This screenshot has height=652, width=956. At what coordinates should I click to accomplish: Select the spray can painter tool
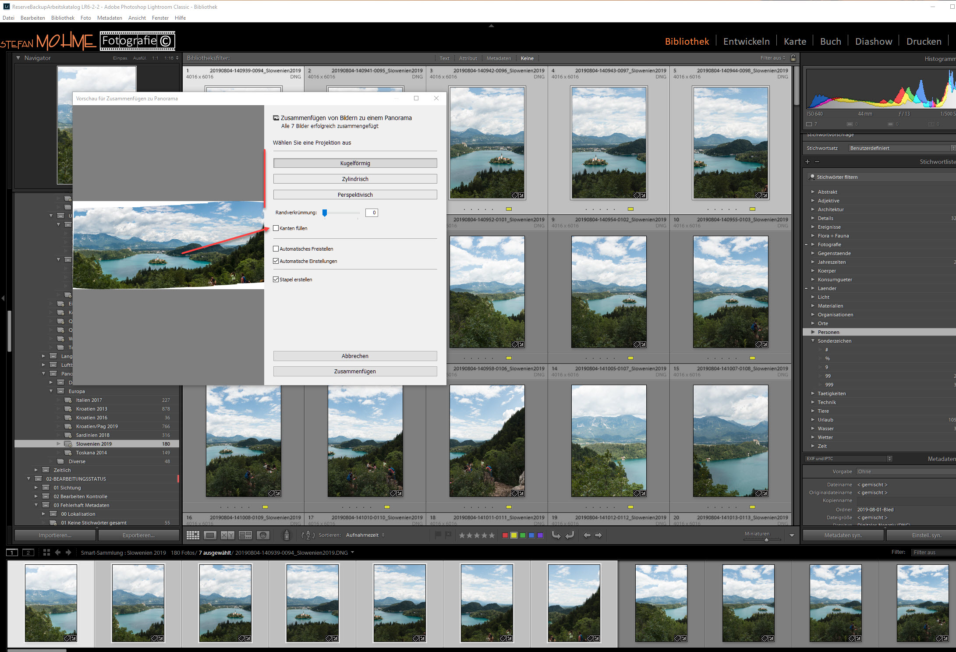tap(287, 535)
